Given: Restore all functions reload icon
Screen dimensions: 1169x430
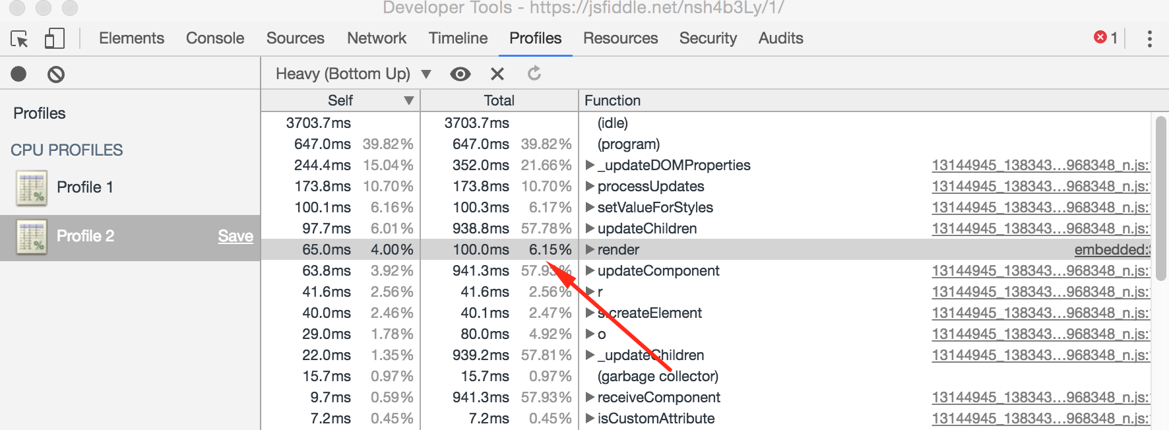Looking at the screenshot, I should pyautogui.click(x=534, y=73).
